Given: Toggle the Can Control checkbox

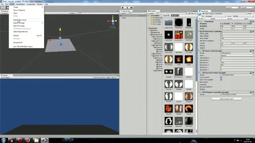Looking at the screenshot, I should coord(221,77).
